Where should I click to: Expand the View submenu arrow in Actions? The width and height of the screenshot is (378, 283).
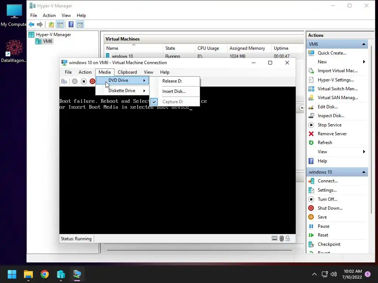pos(364,151)
